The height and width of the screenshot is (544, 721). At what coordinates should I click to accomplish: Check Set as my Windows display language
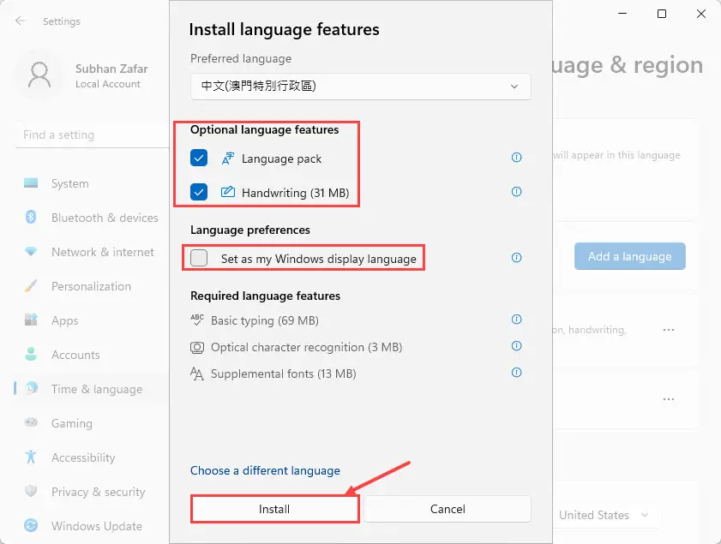[199, 258]
